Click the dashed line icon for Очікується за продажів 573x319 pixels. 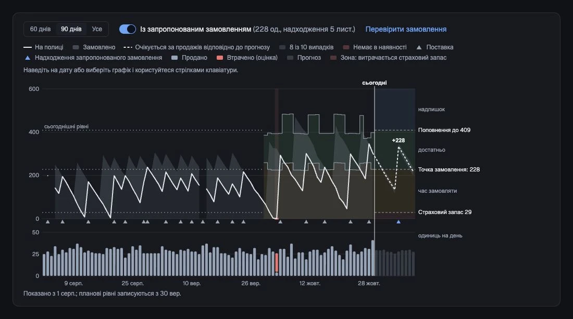click(x=128, y=47)
